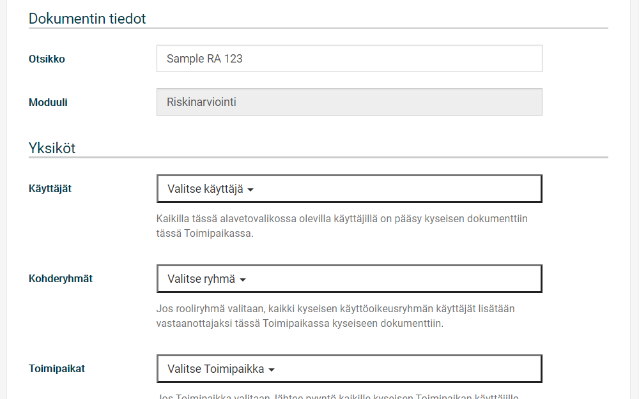The image size is (639, 399).
Task: Click the Dokumentin tiedot section heading
Action: (87, 19)
